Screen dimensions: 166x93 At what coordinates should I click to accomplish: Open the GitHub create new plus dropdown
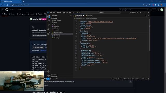pyautogui.click(x=154, y=10)
